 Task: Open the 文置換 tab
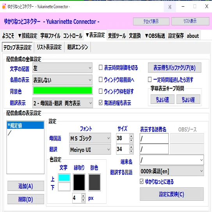tap(135, 36)
